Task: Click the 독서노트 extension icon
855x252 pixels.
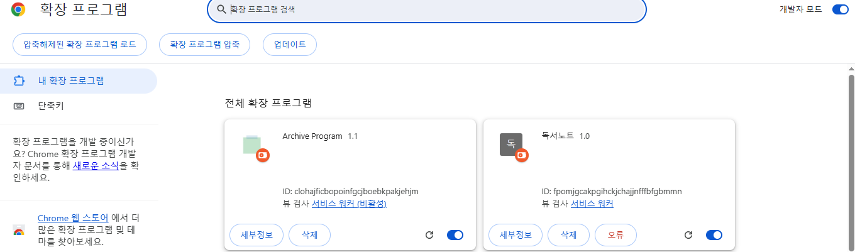Action: [x=511, y=145]
